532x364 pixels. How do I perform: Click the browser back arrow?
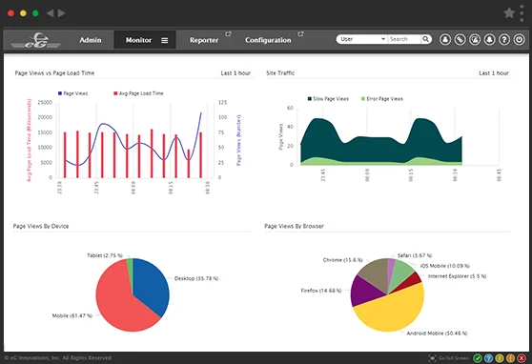pos(50,13)
